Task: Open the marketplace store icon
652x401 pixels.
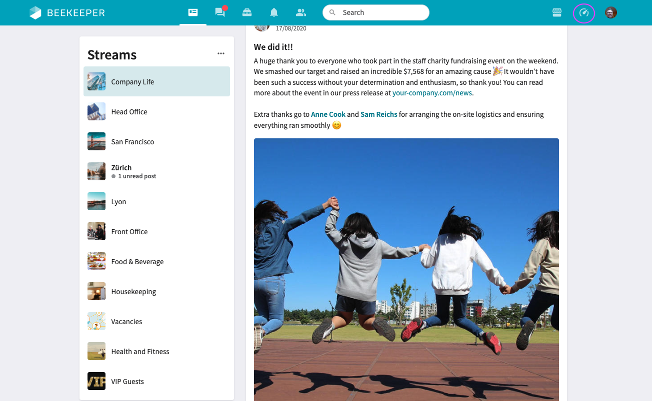Action: tap(557, 13)
